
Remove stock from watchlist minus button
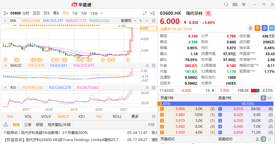pos(272,28)
